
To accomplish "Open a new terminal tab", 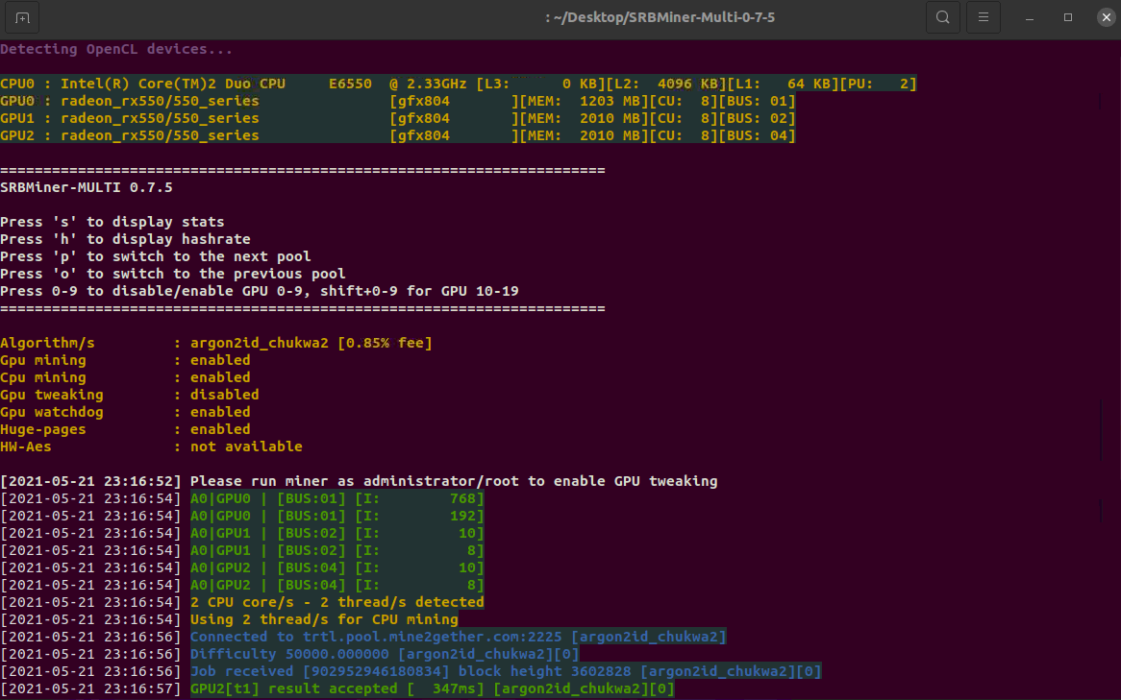I will point(23,17).
